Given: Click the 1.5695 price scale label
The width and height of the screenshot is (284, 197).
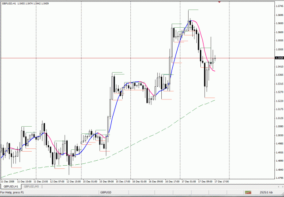Looking at the screenshot, I should (x=279, y=15).
